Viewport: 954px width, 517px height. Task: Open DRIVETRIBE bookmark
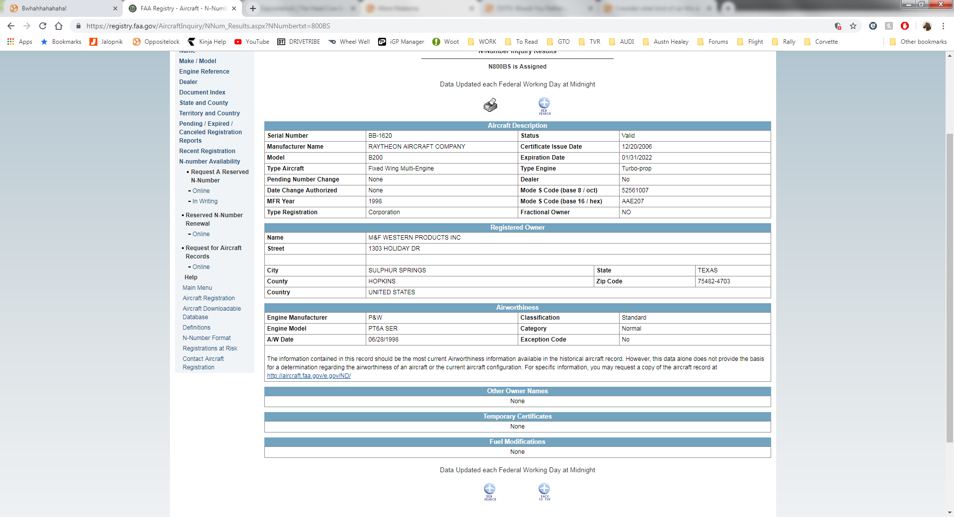[x=299, y=42]
